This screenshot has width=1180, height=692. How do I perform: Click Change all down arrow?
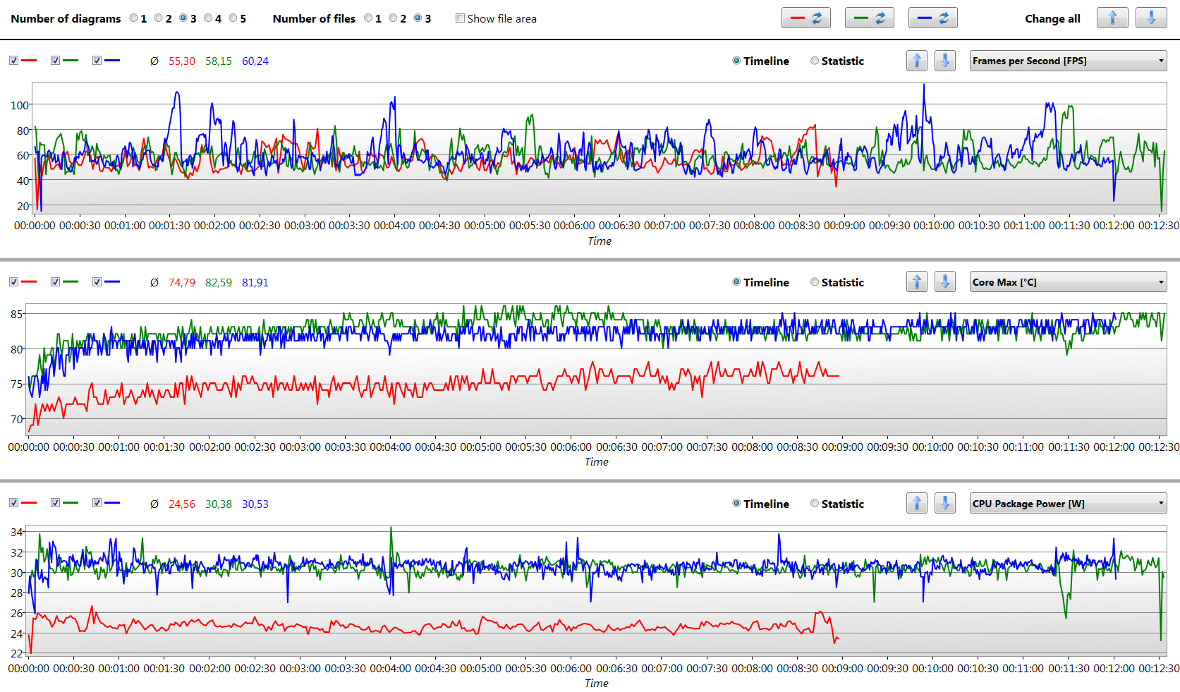pyautogui.click(x=1151, y=18)
